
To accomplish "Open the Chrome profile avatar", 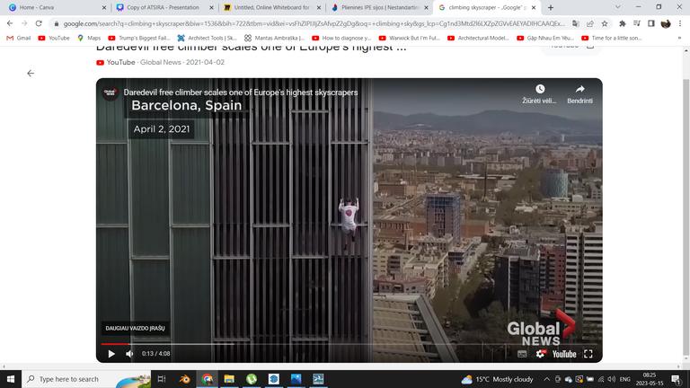I will 666,23.
